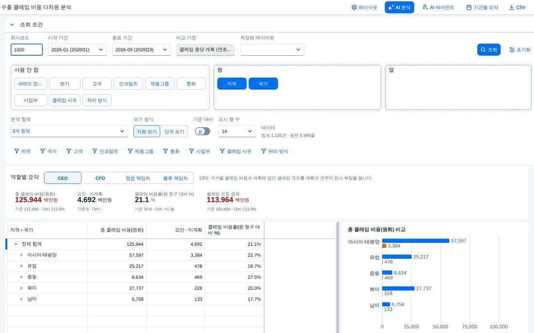Select the 단계 보기 view mode

(174, 132)
